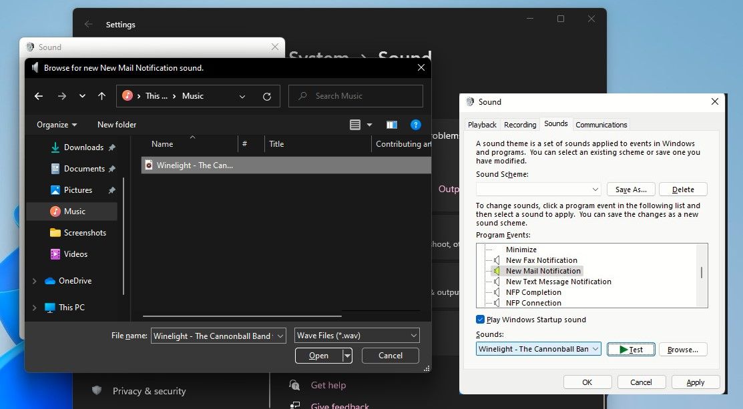Viewport: 743px width, 409px height.
Task: Select New Mail Notification event
Action: click(x=543, y=271)
